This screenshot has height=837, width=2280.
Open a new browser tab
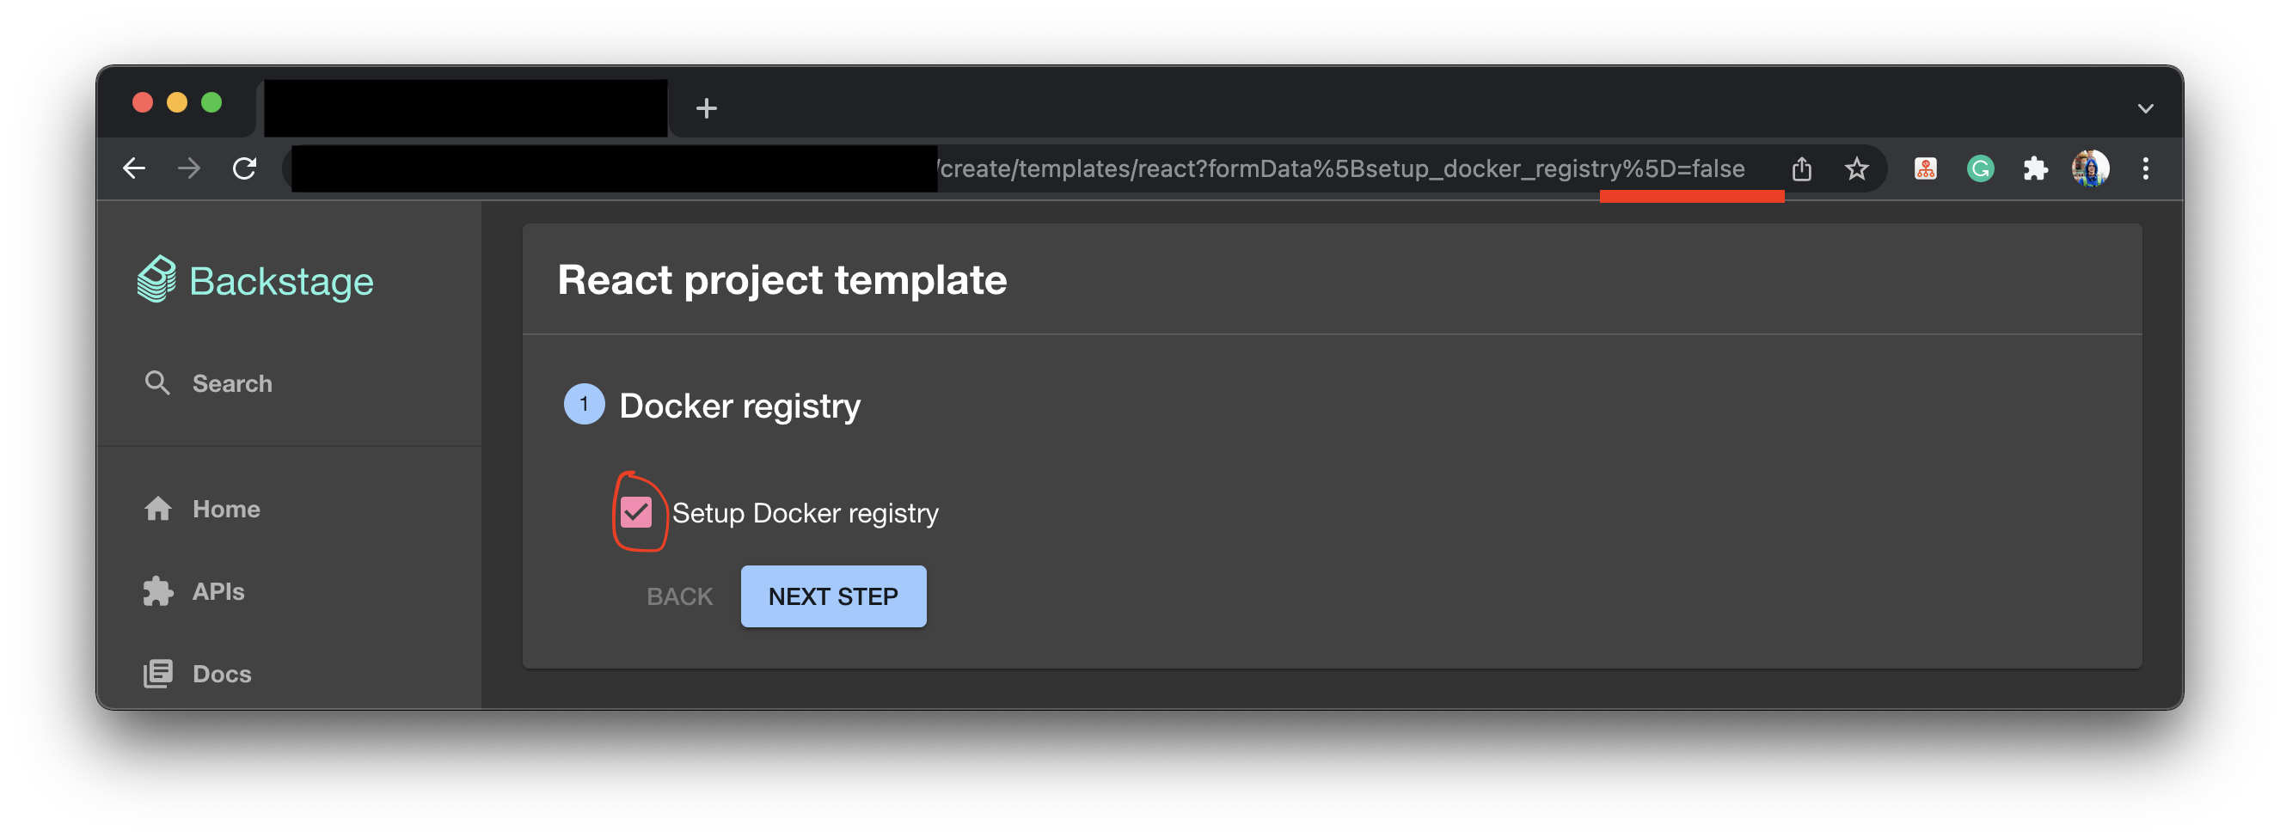[x=706, y=108]
